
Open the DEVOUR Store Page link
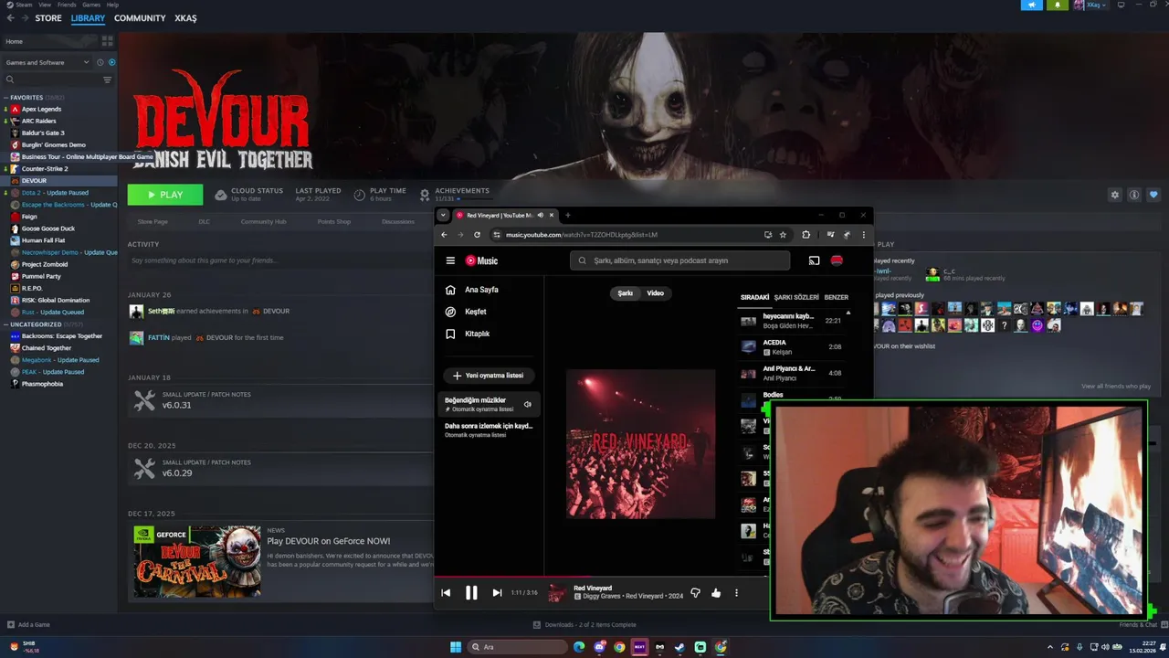[153, 222]
